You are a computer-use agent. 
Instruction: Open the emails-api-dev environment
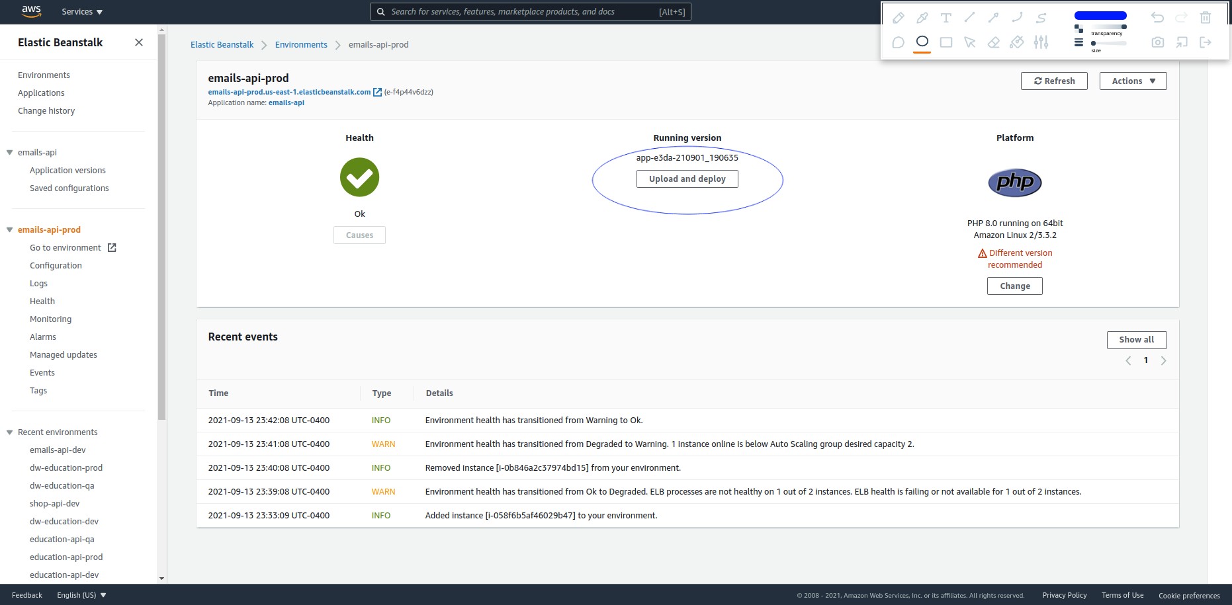click(58, 450)
